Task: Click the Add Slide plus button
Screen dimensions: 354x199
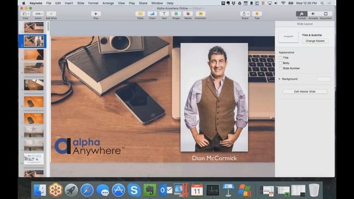Action: click(x=51, y=14)
